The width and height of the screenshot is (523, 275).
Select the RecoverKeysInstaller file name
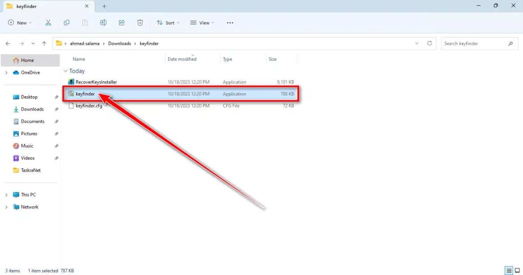(x=96, y=82)
